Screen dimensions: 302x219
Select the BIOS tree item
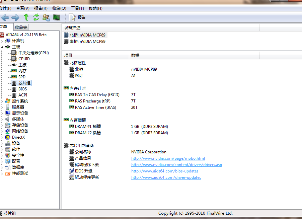pos(22,89)
